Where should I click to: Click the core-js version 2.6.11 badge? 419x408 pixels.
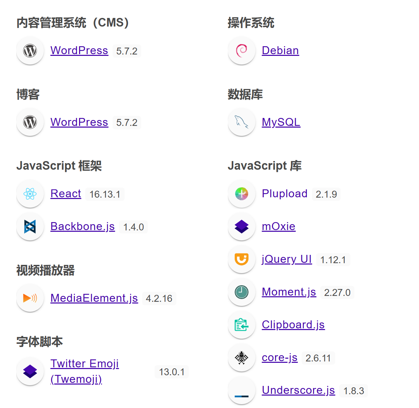(318, 358)
